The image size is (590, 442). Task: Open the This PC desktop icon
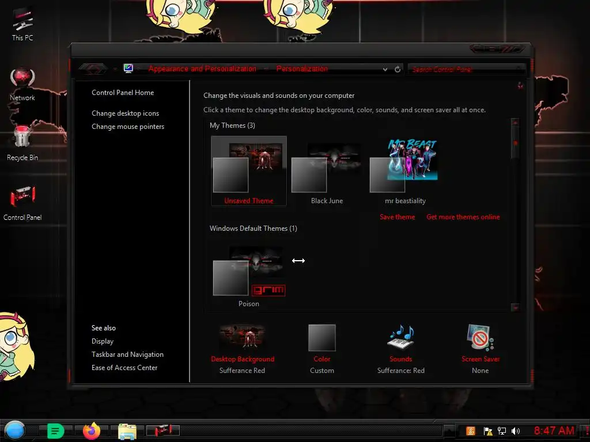coord(22,23)
